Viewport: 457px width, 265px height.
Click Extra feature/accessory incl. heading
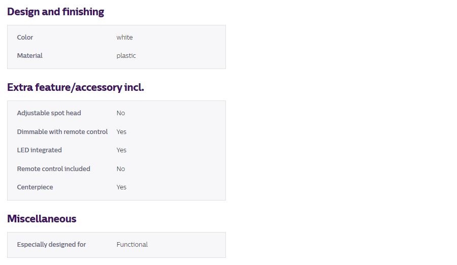[76, 87]
